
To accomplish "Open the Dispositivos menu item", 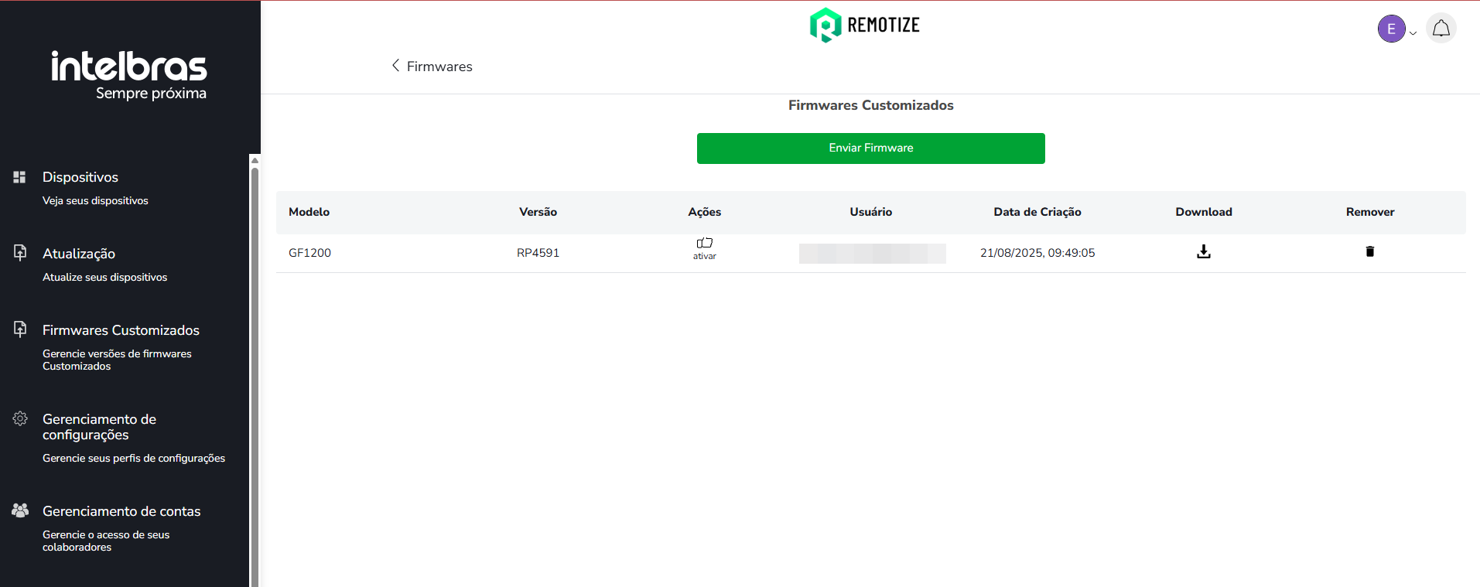I will click(80, 177).
